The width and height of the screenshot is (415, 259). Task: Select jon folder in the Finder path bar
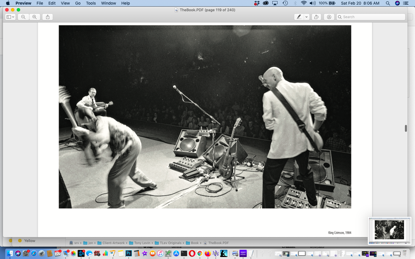click(88, 243)
